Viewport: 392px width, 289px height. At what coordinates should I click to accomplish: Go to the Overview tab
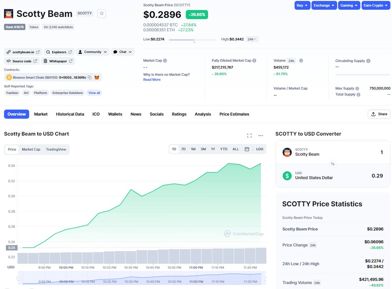(16, 114)
